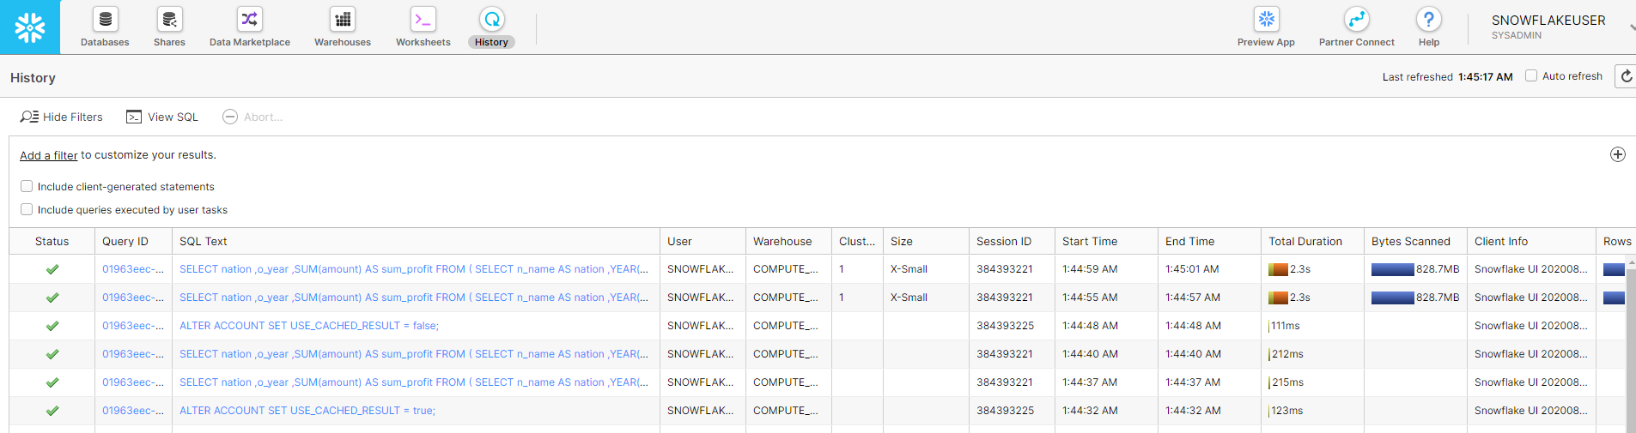Image resolution: width=1636 pixels, height=433 pixels.
Task: Launch the Preview App
Action: coord(1266,27)
